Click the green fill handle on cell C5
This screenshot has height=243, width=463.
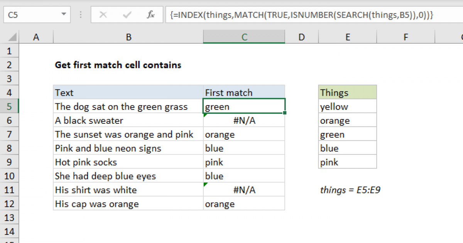(x=284, y=112)
